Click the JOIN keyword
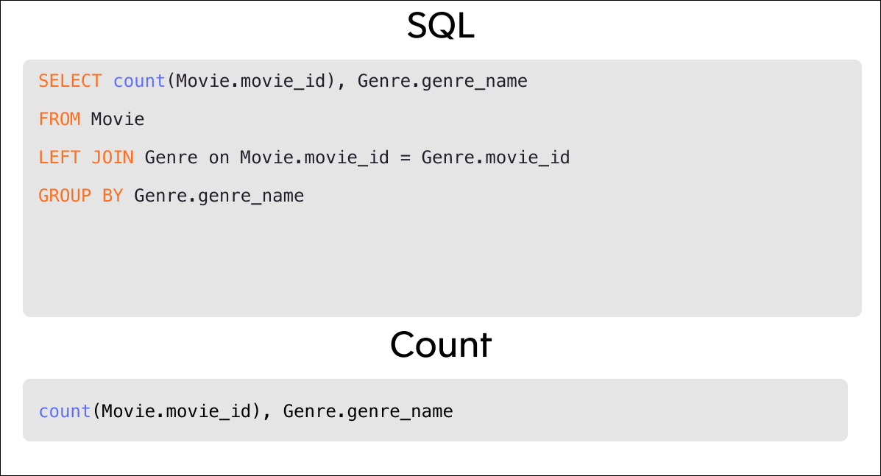Screen dimensions: 881x476 [x=113, y=157]
